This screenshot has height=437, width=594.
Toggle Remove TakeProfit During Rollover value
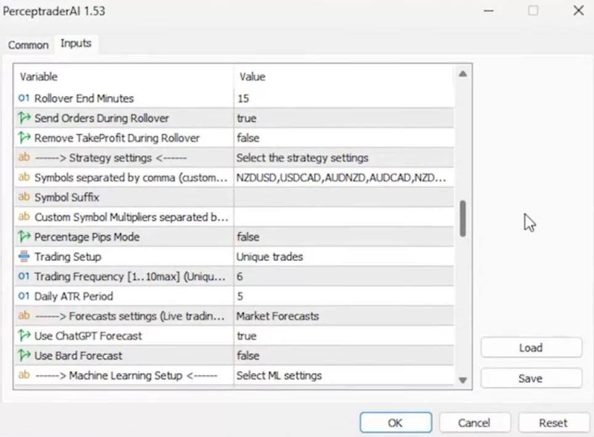pos(343,138)
